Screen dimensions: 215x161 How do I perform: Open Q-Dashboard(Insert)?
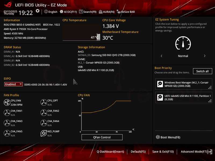pos(110,152)
